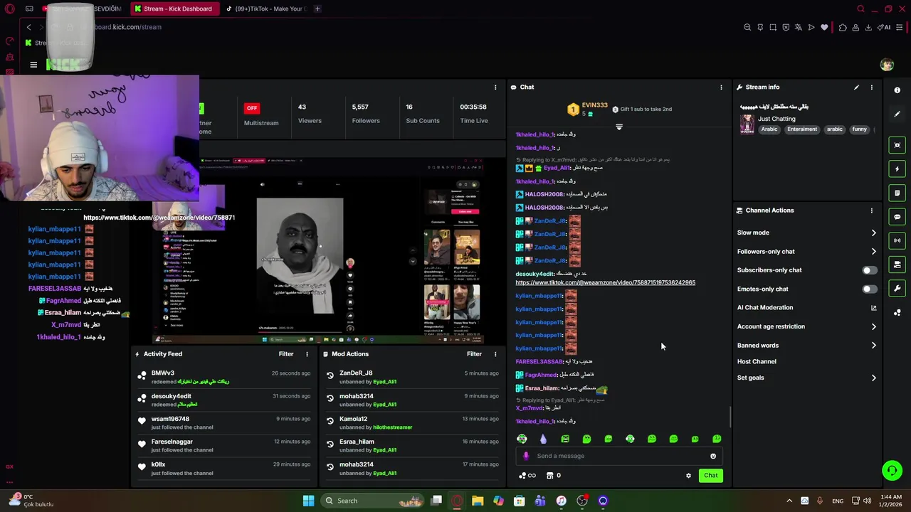Select the Host Channel option

[x=757, y=362]
